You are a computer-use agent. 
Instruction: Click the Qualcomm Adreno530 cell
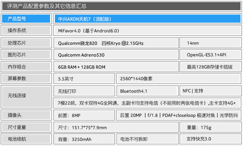[x=116, y=54]
